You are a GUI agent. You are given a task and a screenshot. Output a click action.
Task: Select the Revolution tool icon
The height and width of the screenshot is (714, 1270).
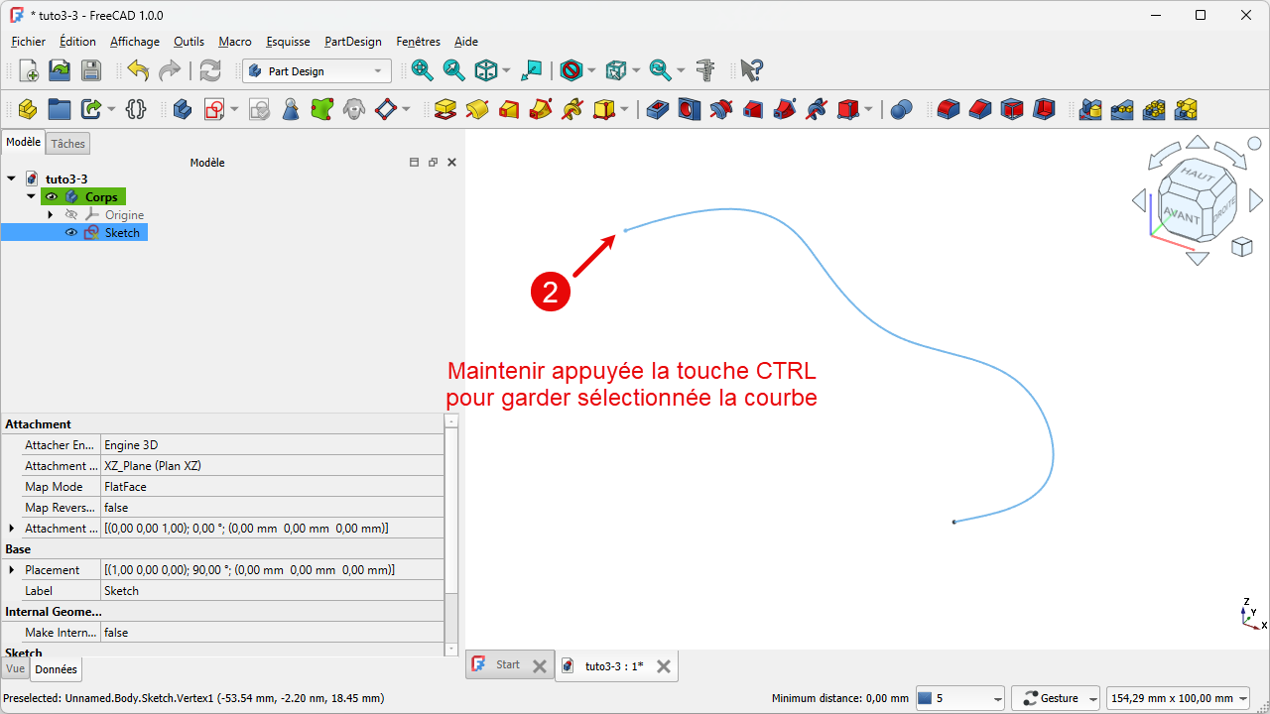[477, 109]
